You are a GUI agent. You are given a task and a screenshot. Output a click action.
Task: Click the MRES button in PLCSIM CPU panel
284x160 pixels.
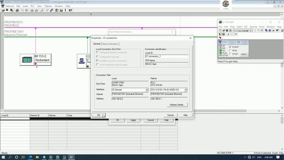244,54
